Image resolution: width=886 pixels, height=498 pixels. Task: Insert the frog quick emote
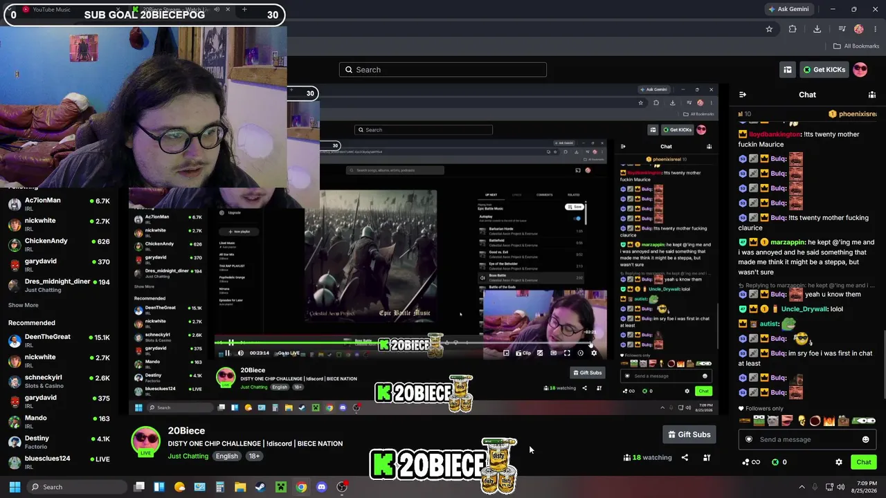pyautogui.click(x=759, y=421)
